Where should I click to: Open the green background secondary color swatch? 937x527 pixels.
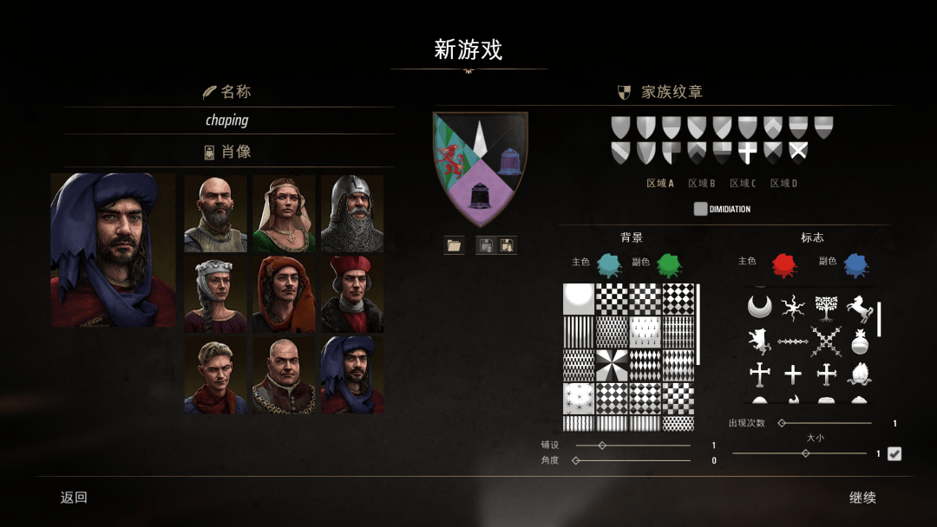[669, 265]
